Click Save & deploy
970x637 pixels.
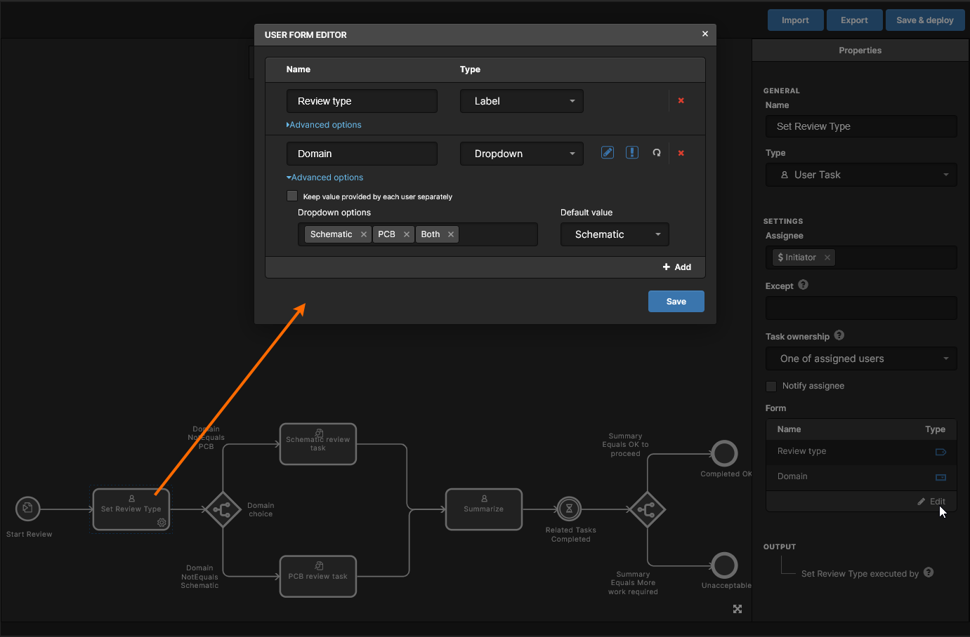(x=925, y=20)
